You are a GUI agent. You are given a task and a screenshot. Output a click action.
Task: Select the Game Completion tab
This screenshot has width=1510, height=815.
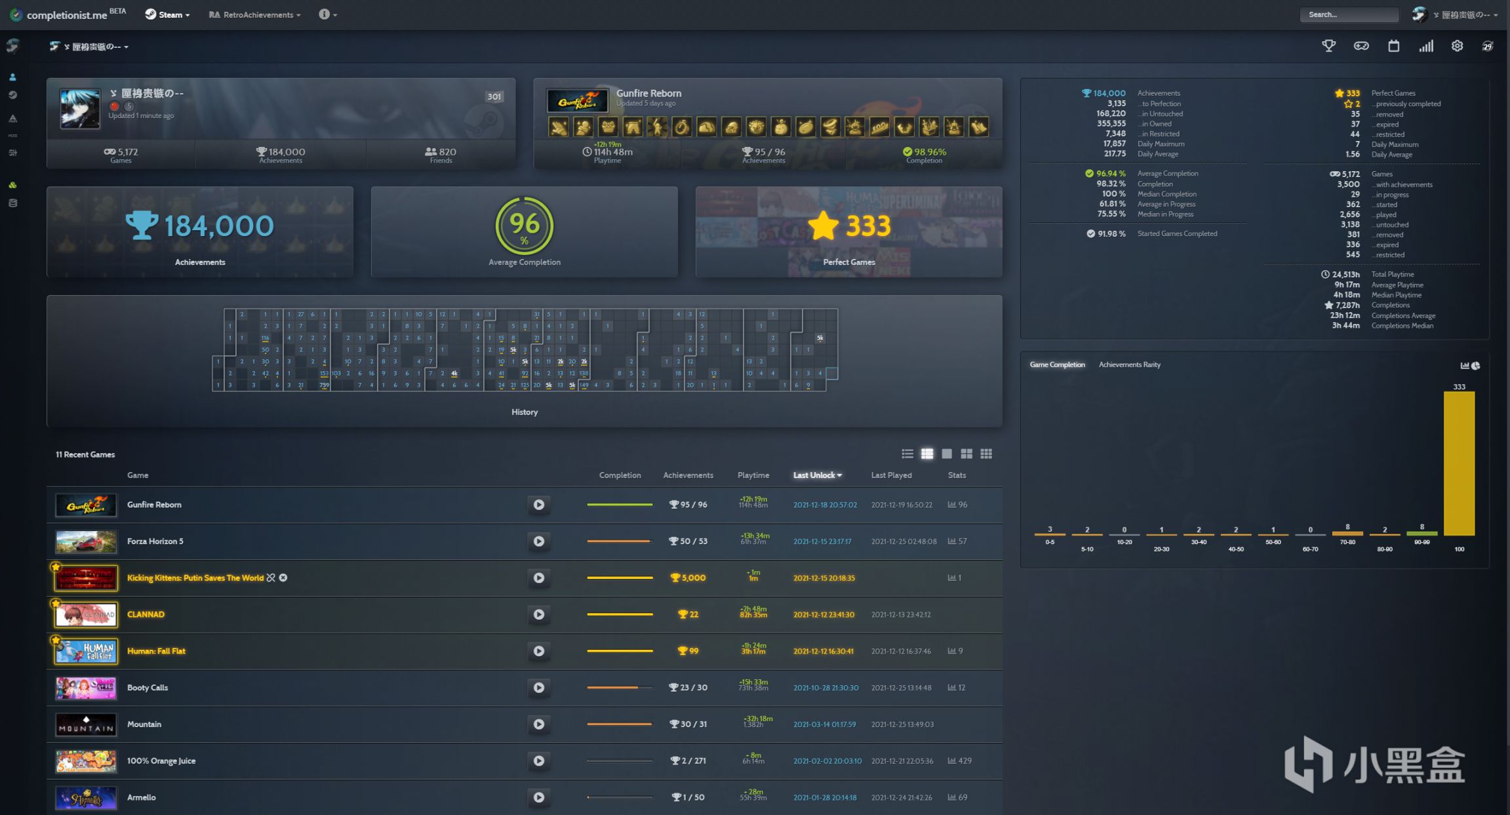click(x=1057, y=365)
